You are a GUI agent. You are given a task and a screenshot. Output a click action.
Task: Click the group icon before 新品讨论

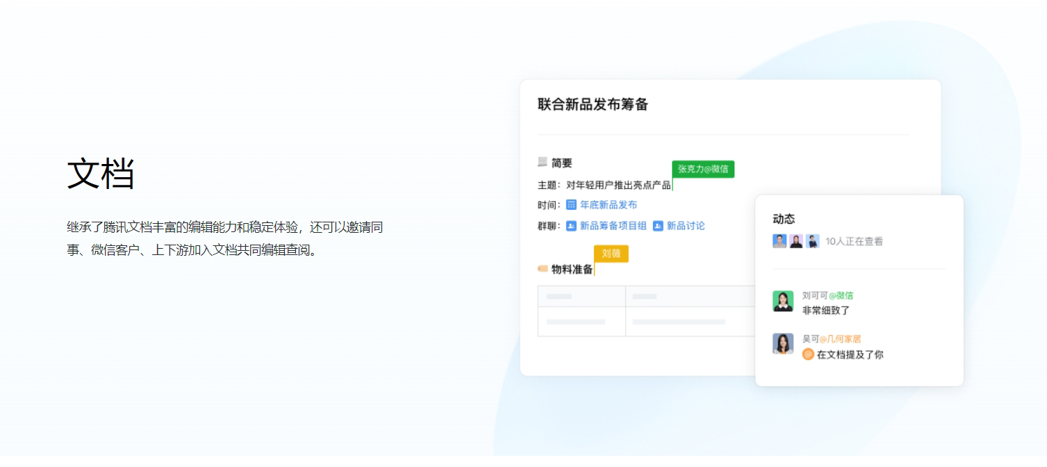click(x=658, y=226)
